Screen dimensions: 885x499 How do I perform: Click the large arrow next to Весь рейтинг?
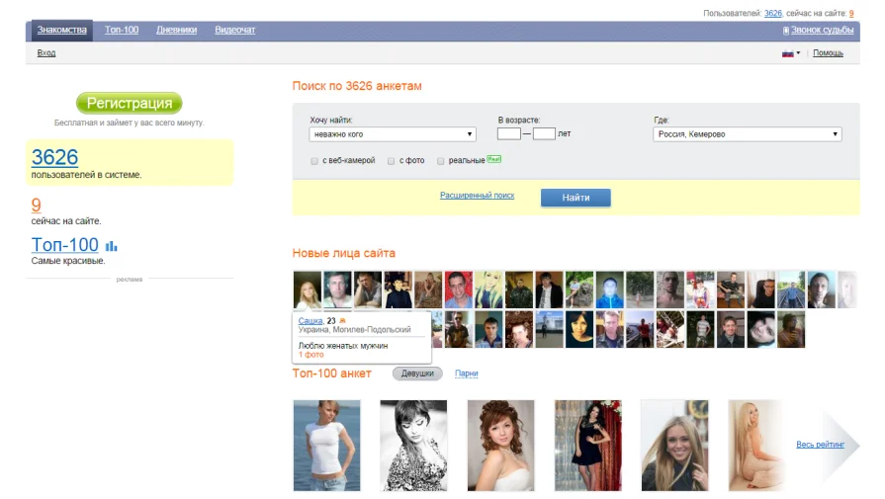(x=841, y=445)
